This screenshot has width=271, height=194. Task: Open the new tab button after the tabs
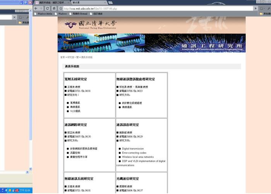(110, 3)
